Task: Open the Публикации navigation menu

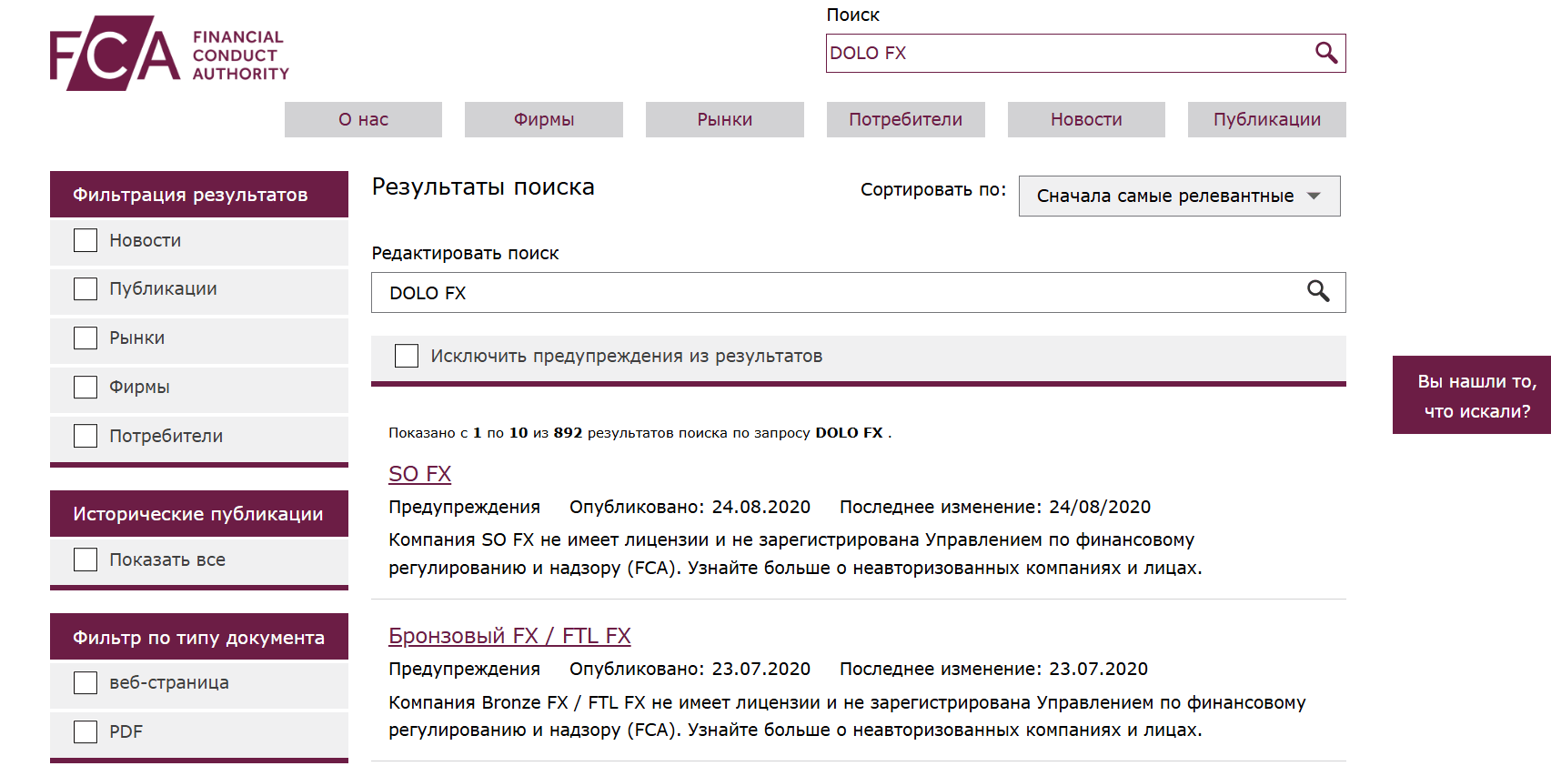Action: [x=1267, y=119]
